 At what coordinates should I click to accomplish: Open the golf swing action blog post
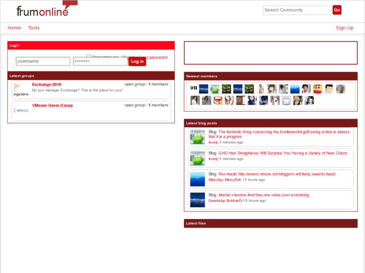[x=279, y=134]
